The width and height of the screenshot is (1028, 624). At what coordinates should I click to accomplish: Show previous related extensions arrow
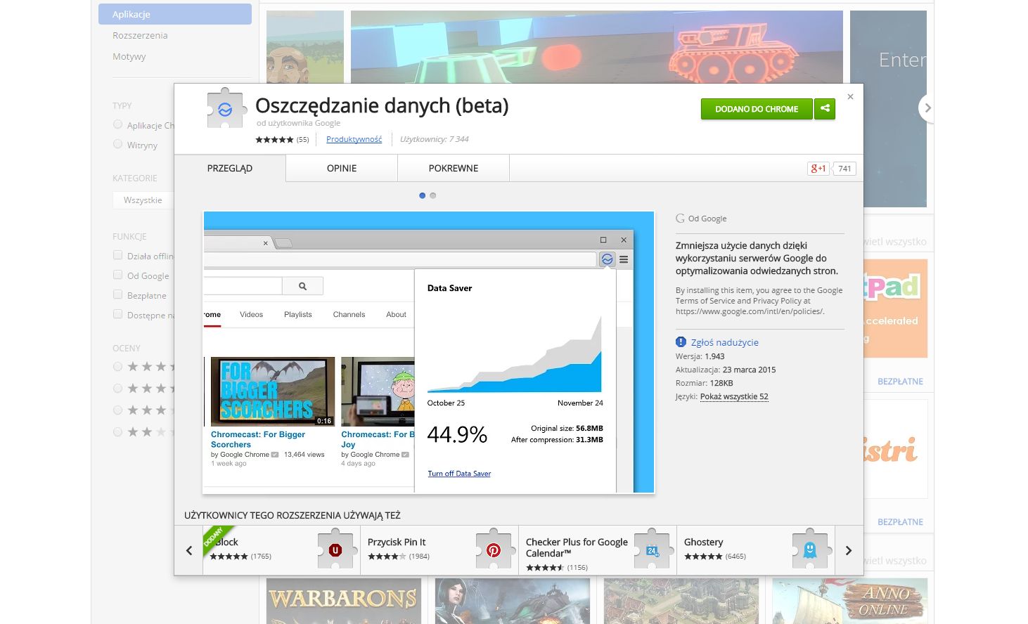coord(188,550)
